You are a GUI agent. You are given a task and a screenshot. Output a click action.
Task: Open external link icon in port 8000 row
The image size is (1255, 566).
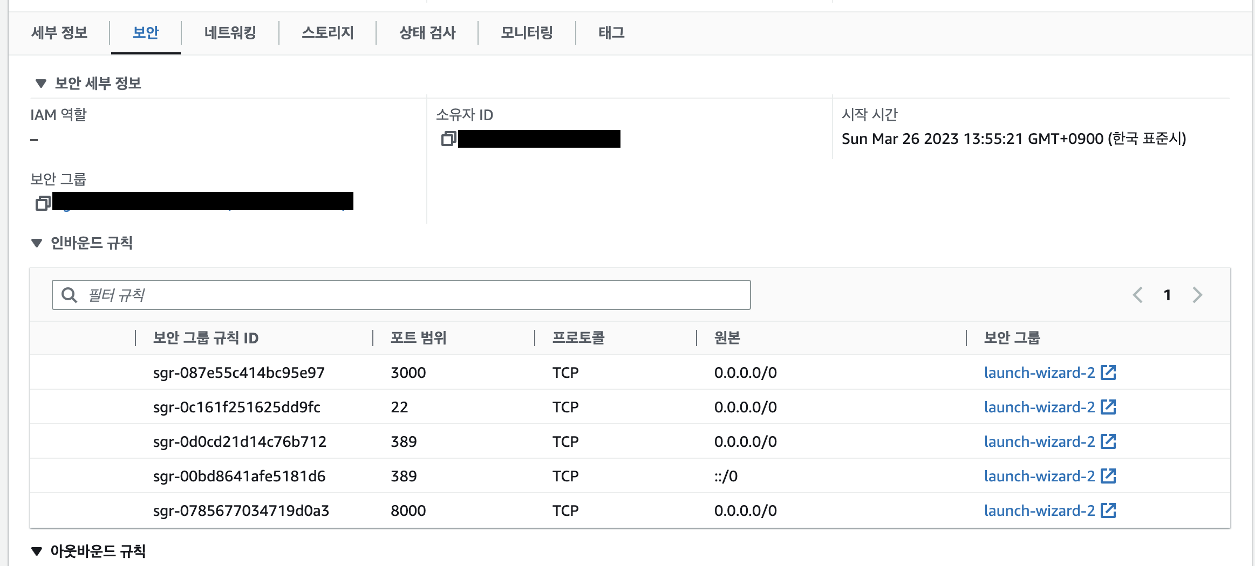coord(1108,510)
